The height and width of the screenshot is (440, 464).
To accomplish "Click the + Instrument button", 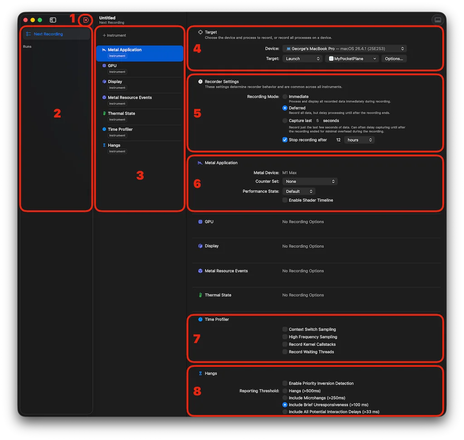I will (x=114, y=35).
